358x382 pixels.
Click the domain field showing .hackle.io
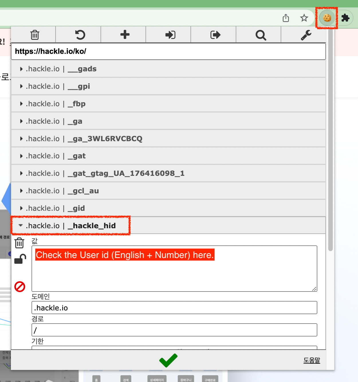coord(174,308)
